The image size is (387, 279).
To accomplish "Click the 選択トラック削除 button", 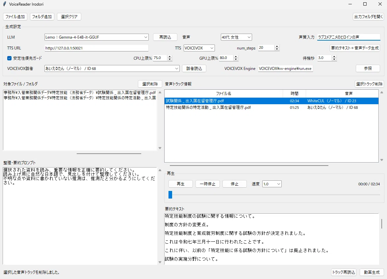I will [369, 84].
